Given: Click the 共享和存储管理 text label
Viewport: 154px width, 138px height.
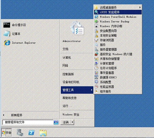Looking at the screenshot, I should (x=110, y=59).
